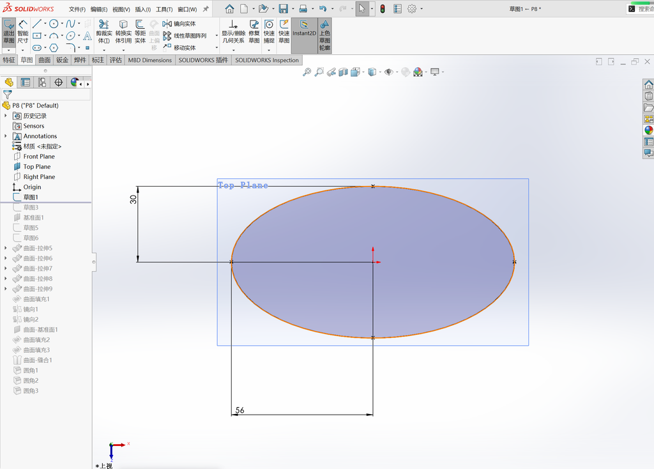This screenshot has height=469, width=654.
Task: Toggle 上色草图轮廓 shaded sketch contours
Action: (325, 35)
